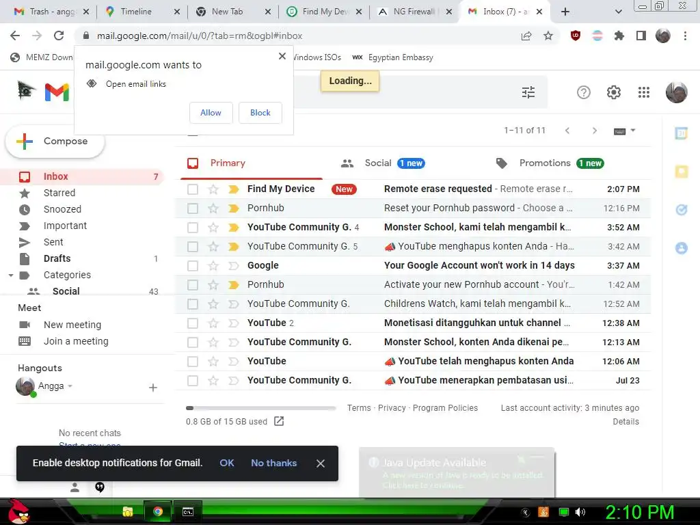Image resolution: width=700 pixels, height=525 pixels.
Task: Open Egyptian Embassy bookmark
Action: [392, 57]
